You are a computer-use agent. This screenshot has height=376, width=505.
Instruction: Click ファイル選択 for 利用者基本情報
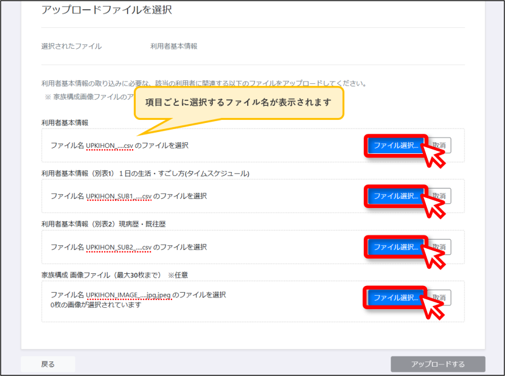point(395,145)
